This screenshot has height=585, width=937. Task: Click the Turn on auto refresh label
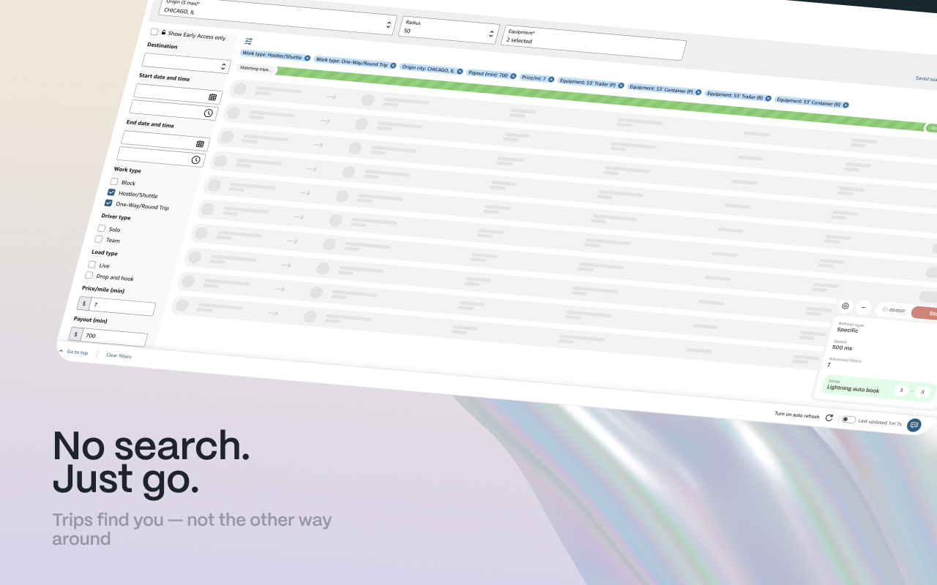pyautogui.click(x=797, y=415)
